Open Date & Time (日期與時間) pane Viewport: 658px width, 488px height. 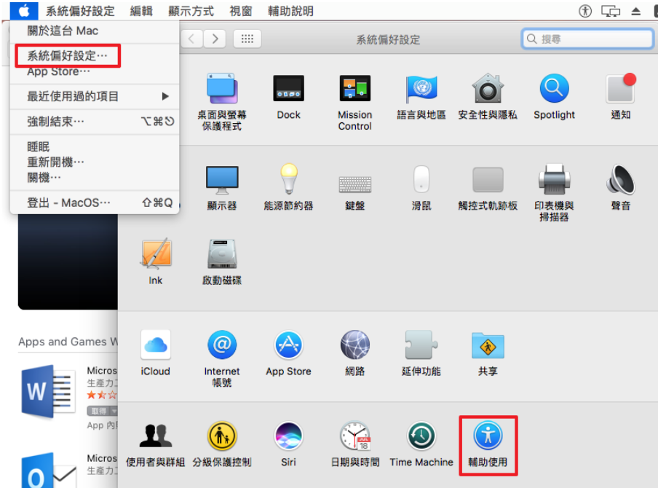pos(355,444)
